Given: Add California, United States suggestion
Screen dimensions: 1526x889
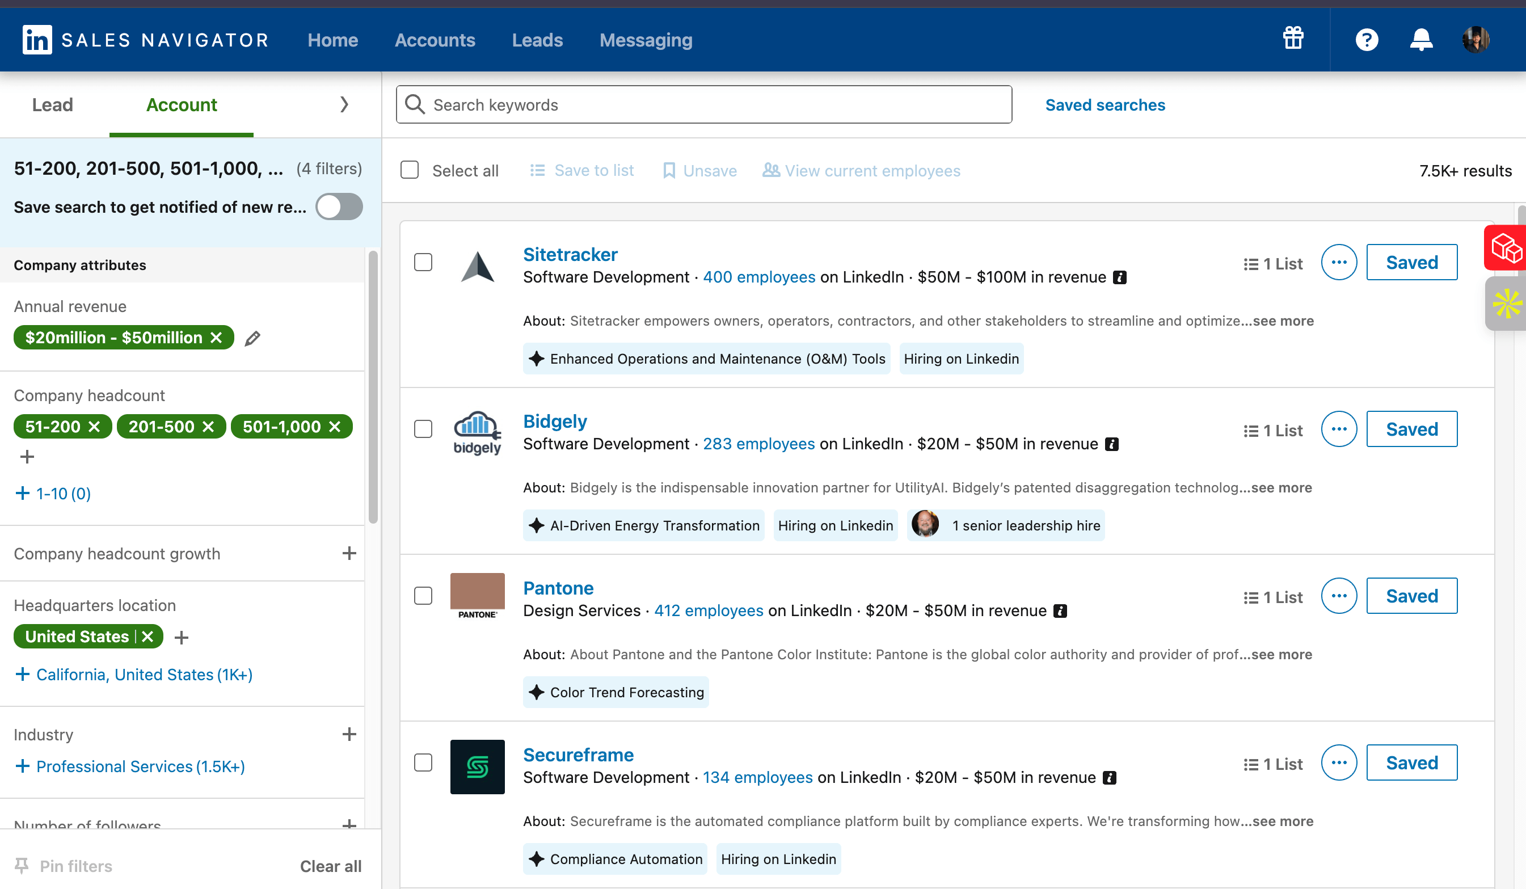Looking at the screenshot, I should 133,675.
